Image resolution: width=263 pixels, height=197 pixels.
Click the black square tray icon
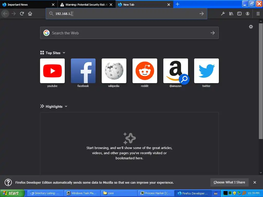pos(226,193)
